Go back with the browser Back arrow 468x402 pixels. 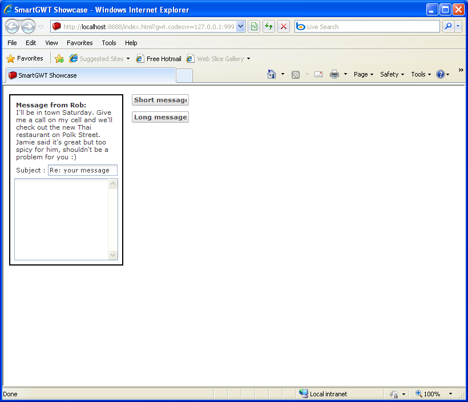coord(12,27)
